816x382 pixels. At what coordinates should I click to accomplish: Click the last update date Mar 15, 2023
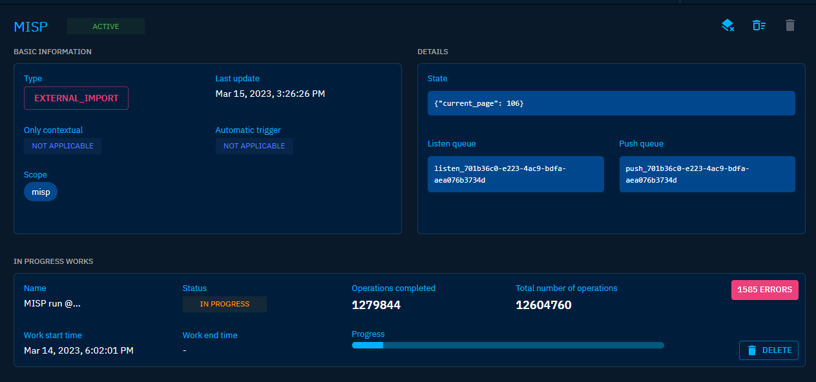(270, 94)
